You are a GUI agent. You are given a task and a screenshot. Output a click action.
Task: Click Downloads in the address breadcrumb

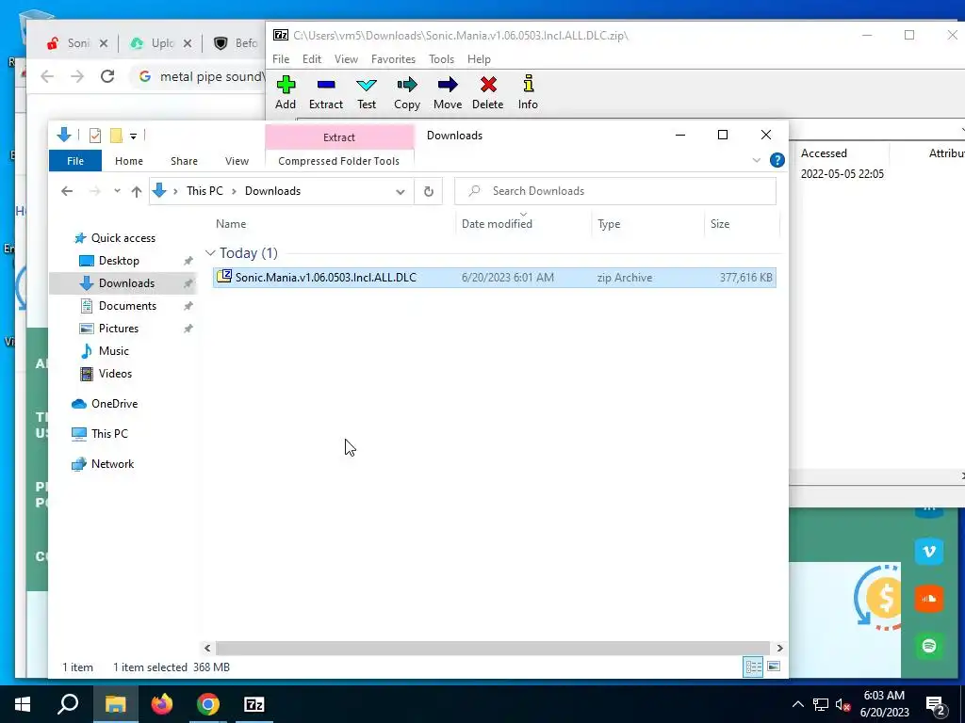pyautogui.click(x=272, y=190)
